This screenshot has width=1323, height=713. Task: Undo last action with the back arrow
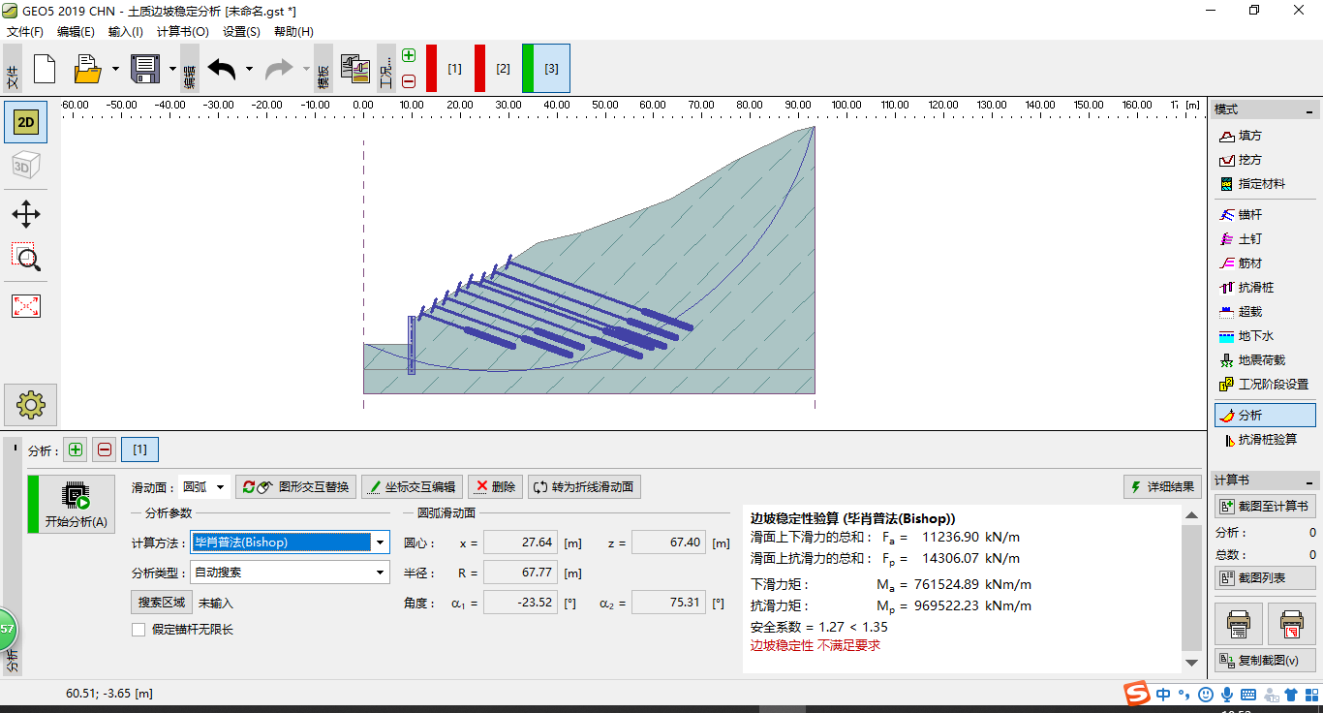tap(222, 69)
